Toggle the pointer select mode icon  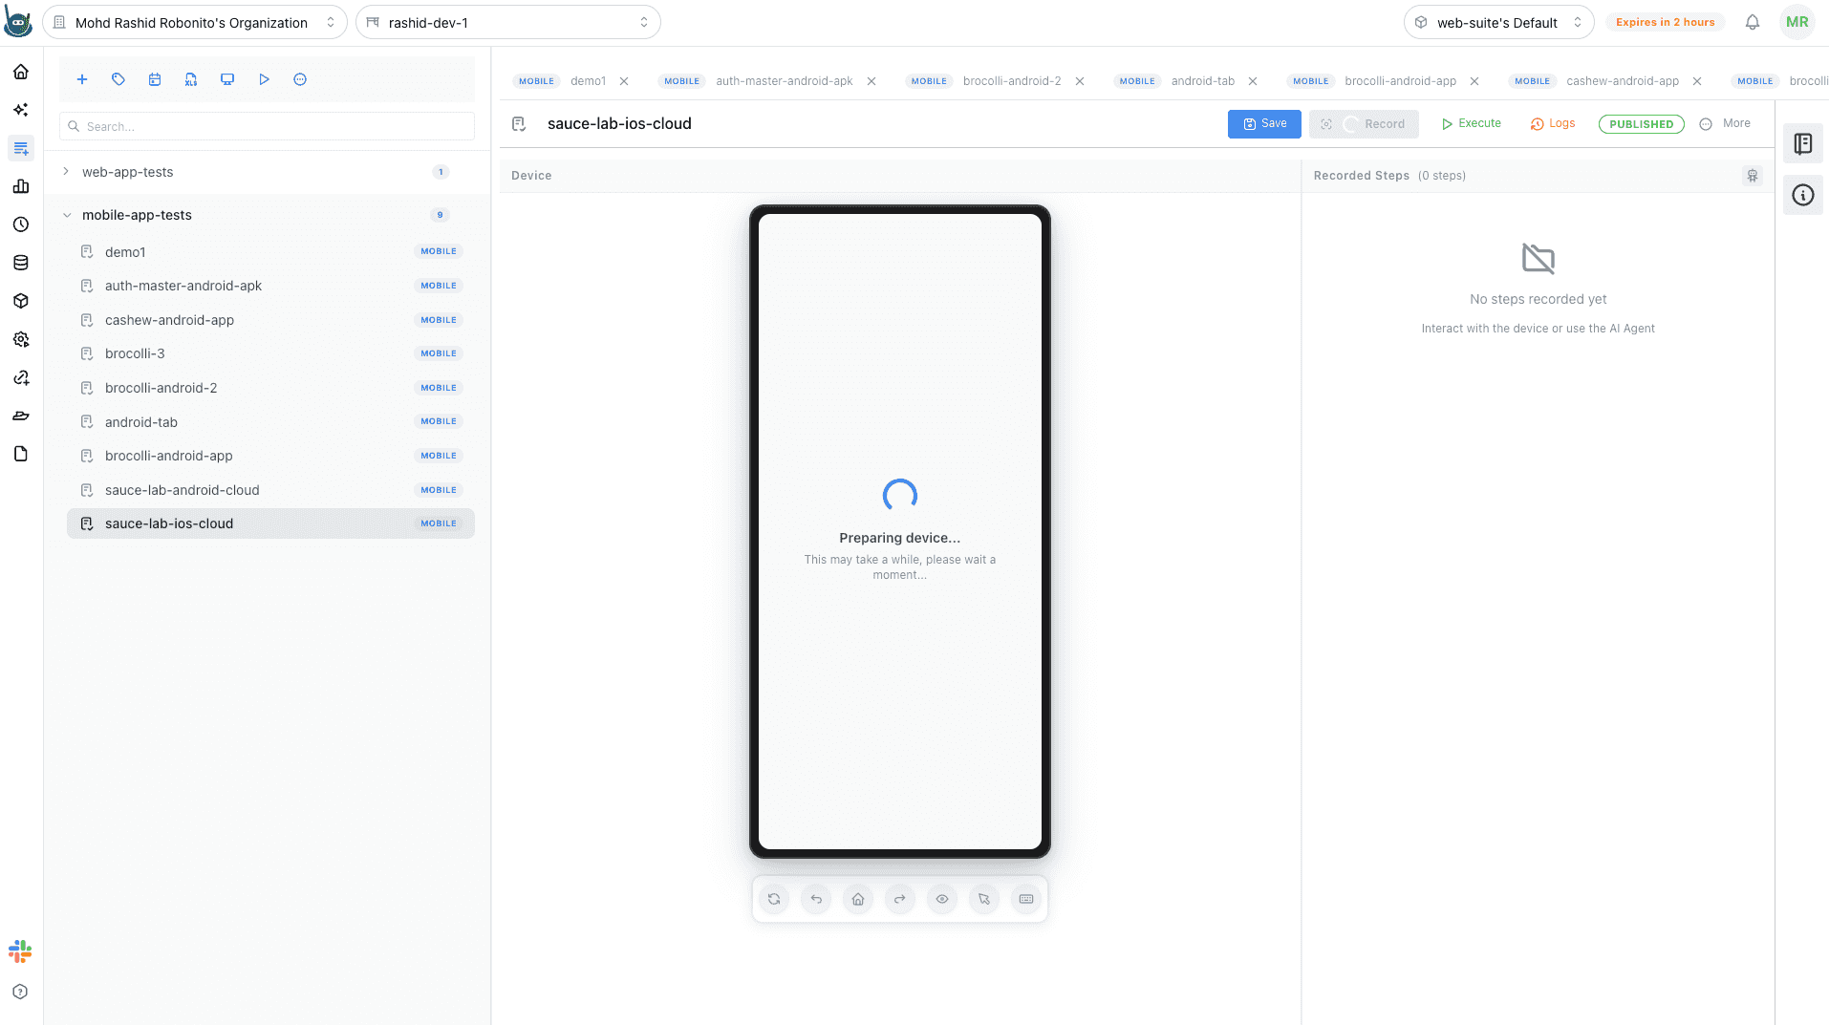[x=984, y=900]
